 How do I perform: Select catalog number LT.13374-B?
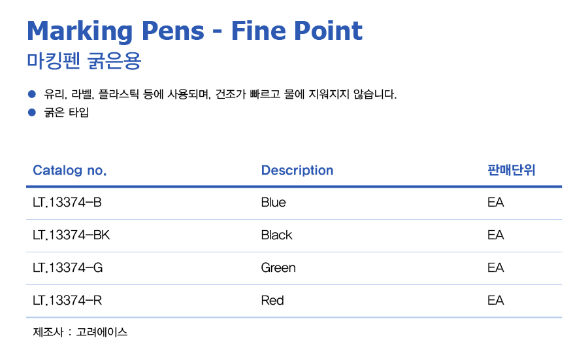[67, 203]
